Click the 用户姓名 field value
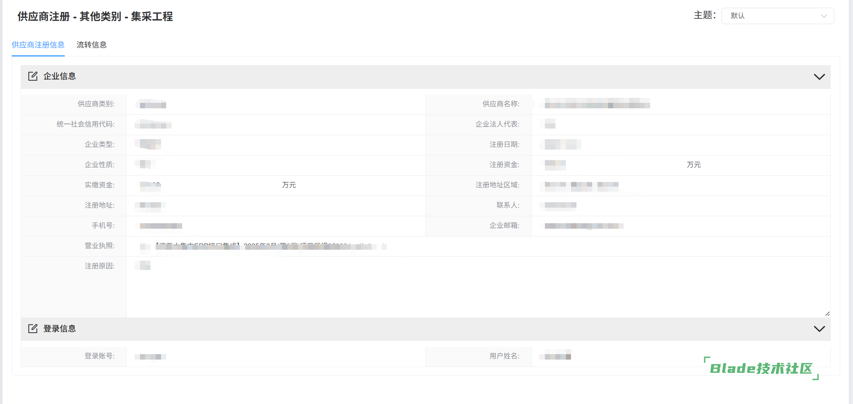The width and height of the screenshot is (853, 404). 557,356
